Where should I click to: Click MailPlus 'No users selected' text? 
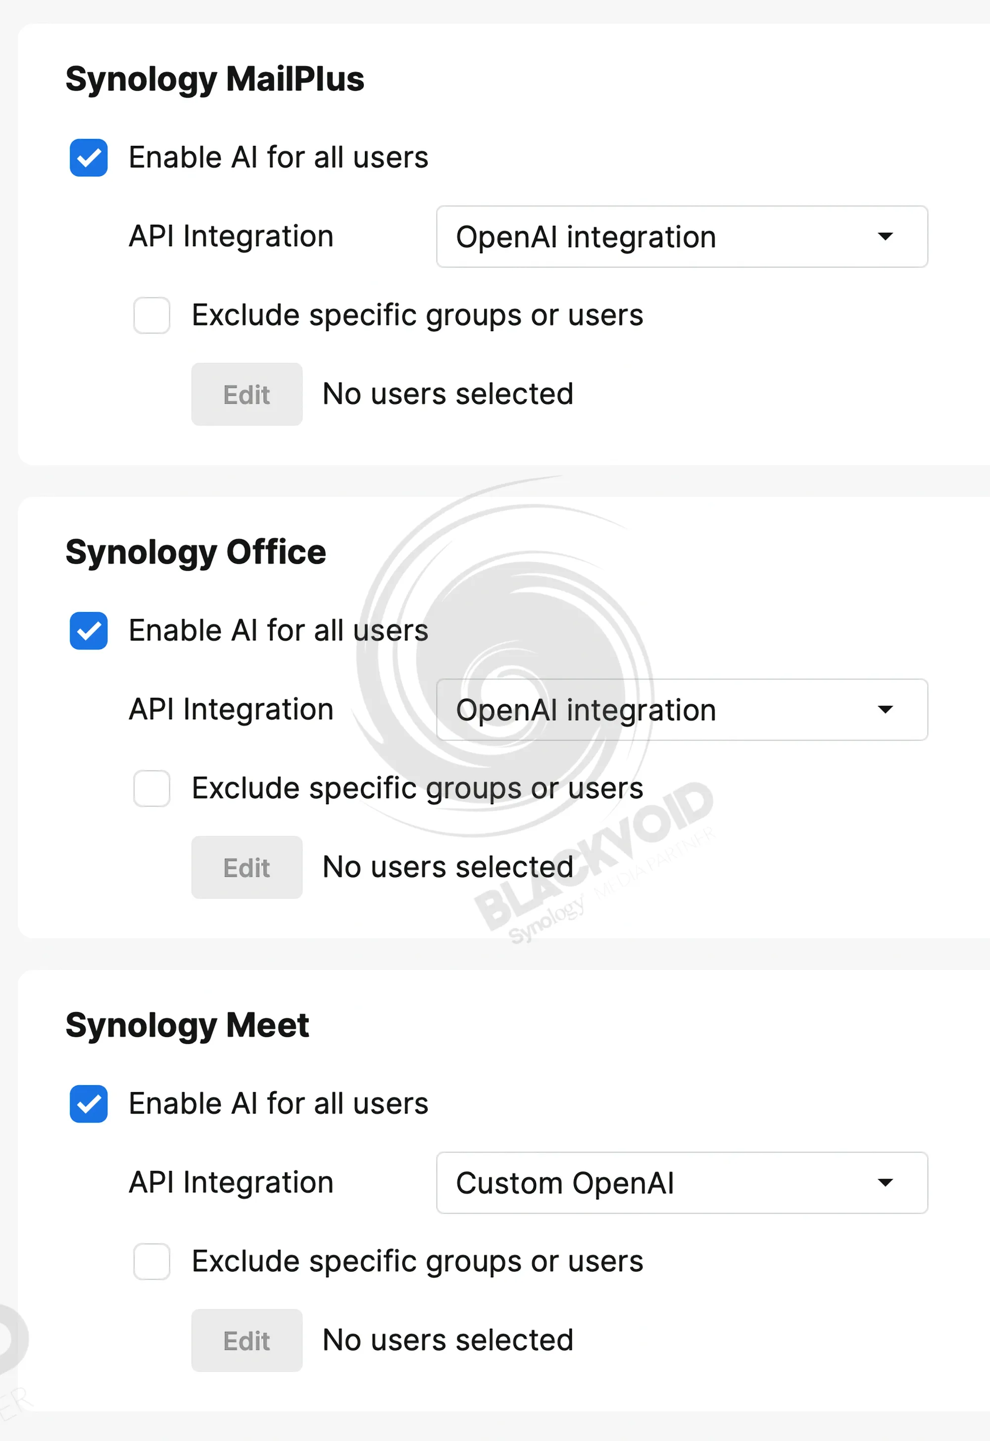(x=447, y=394)
